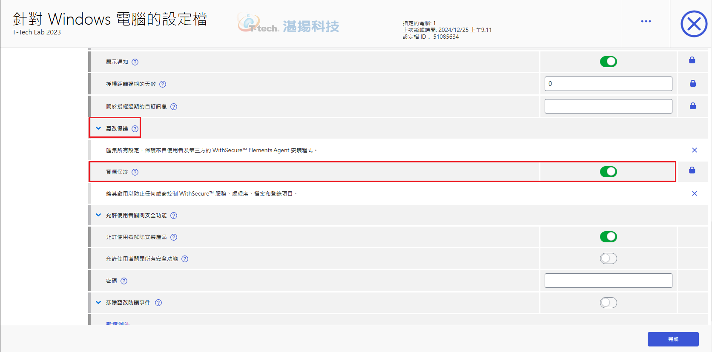The image size is (712, 352).
Task: Click the 允許使用者解除安裝產品 label
Action: [x=136, y=237]
